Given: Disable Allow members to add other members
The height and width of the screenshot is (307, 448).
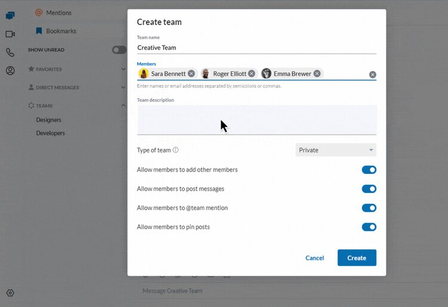Looking at the screenshot, I should click(369, 170).
